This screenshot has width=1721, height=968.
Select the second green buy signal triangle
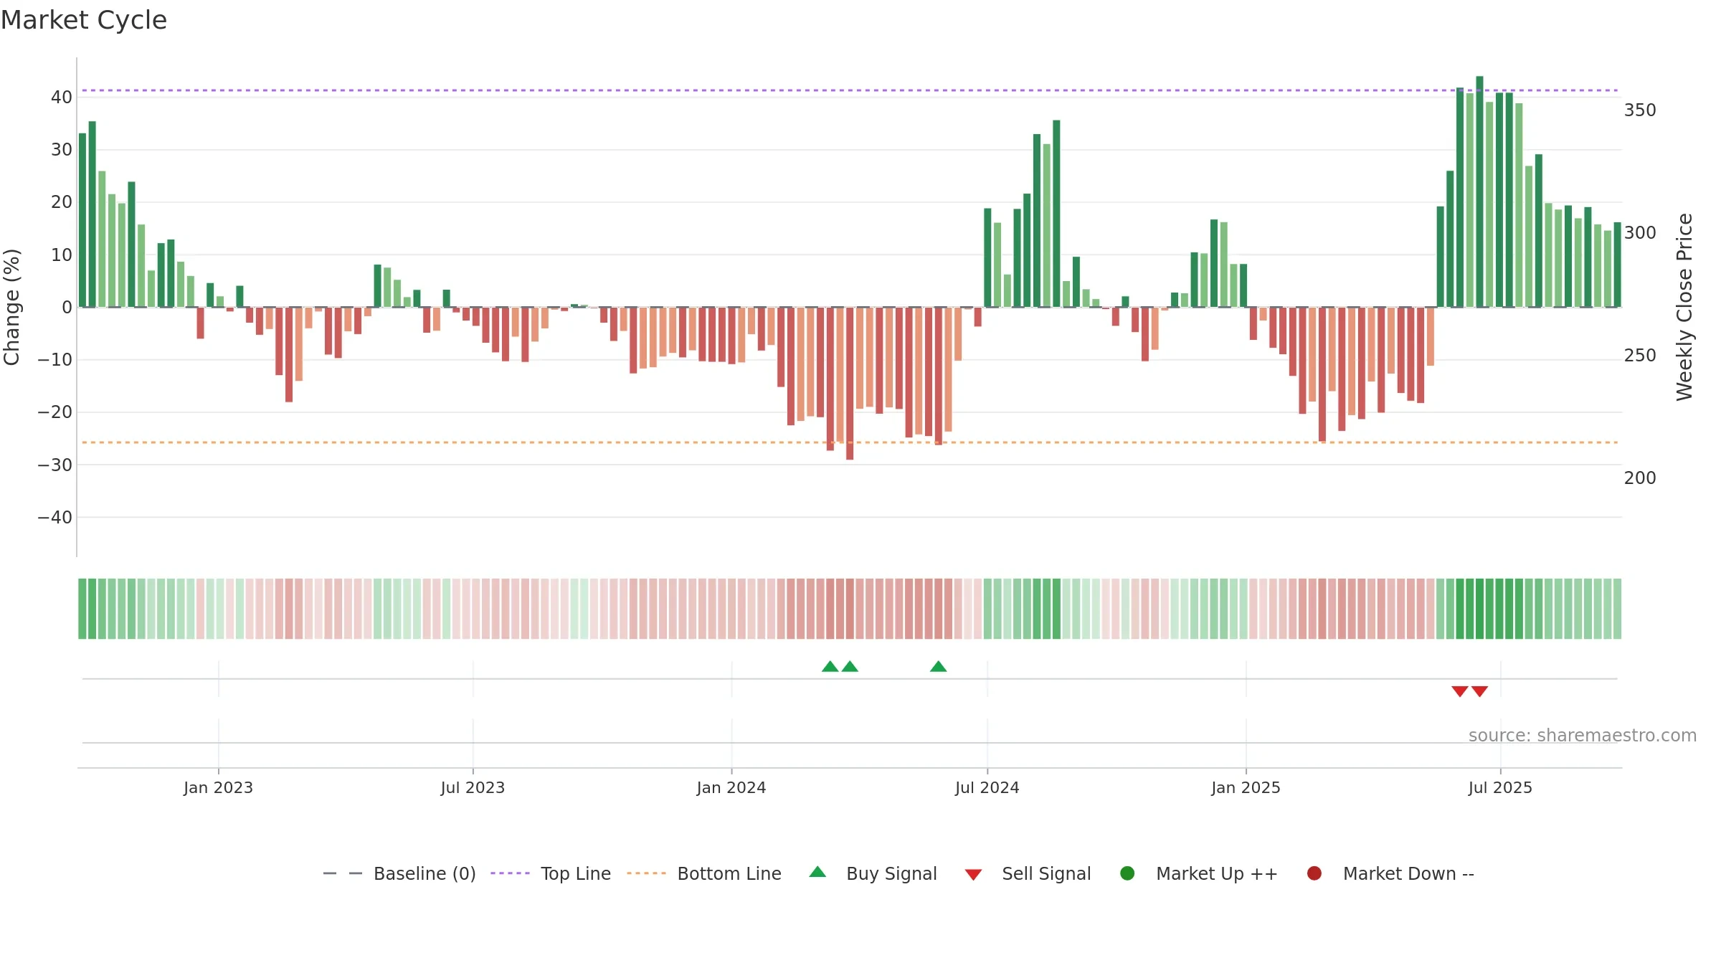850,666
